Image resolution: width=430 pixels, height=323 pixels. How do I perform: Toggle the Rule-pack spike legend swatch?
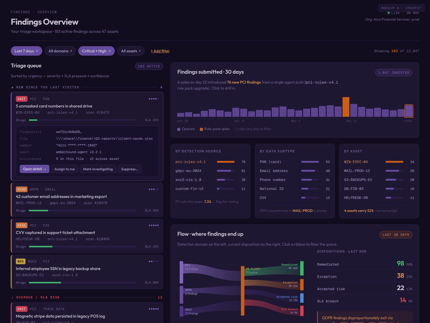[201, 129]
